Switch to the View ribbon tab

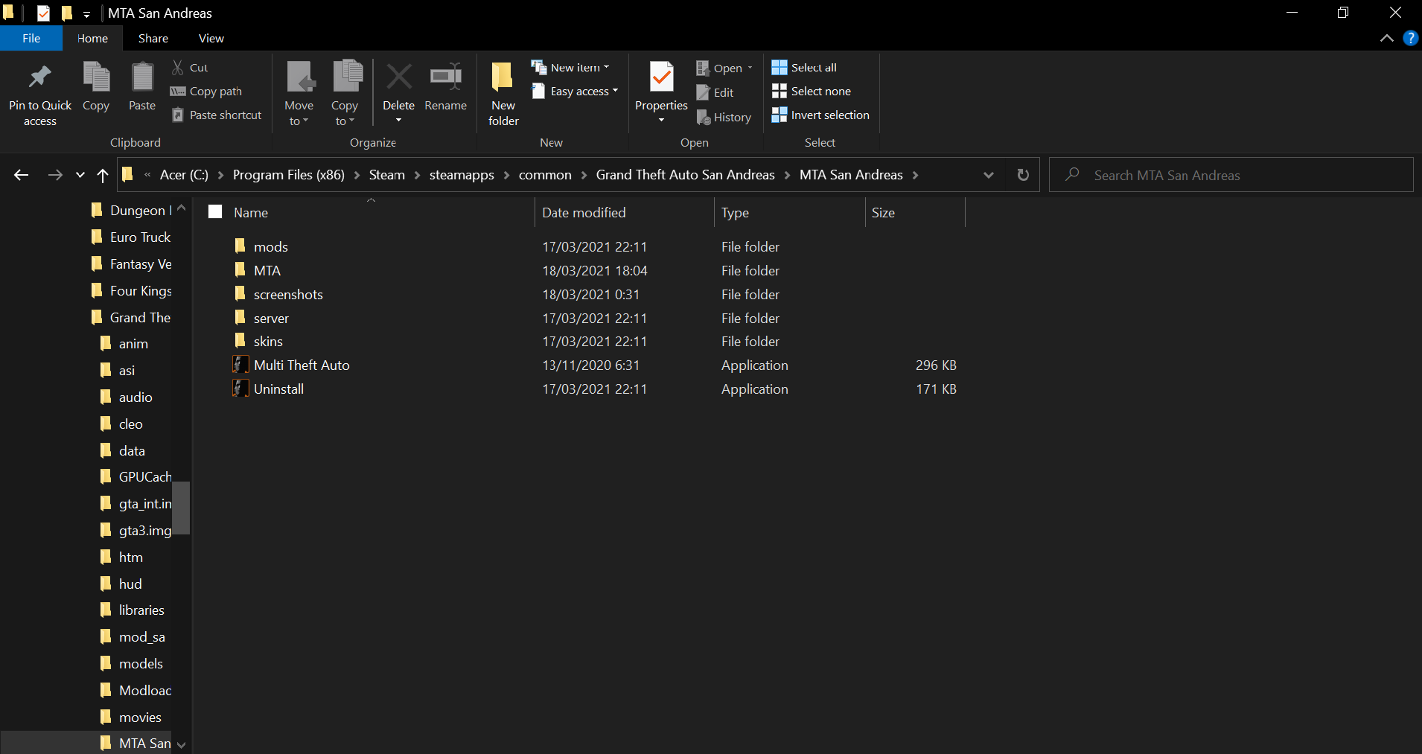211,38
